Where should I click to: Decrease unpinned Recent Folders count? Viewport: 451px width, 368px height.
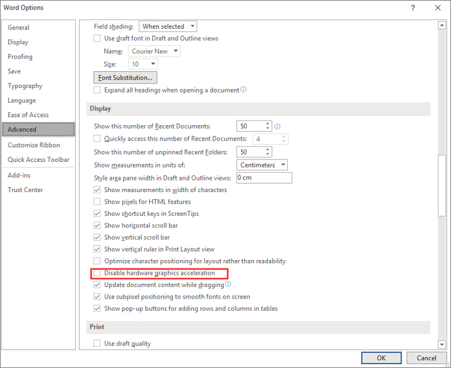point(268,154)
